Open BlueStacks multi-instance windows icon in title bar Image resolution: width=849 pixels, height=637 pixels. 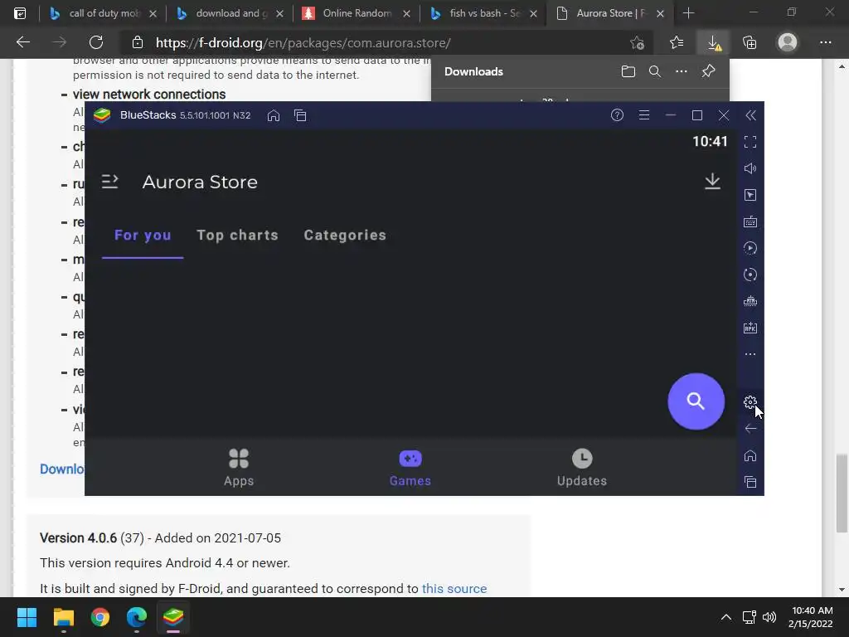click(x=300, y=115)
